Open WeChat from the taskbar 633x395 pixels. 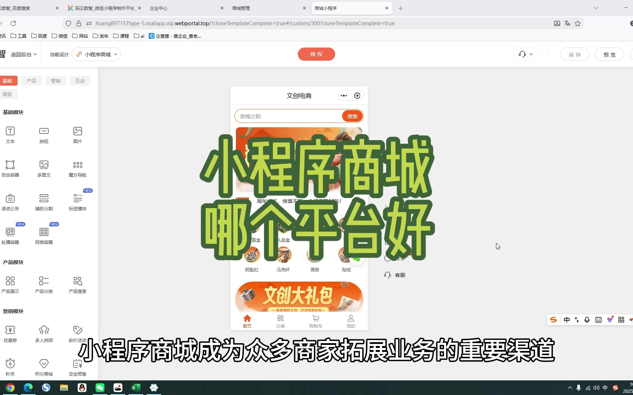(100, 388)
